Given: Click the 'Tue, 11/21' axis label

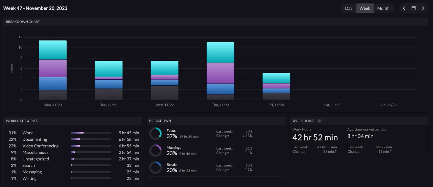Looking at the screenshot, I should pyautogui.click(x=109, y=105).
